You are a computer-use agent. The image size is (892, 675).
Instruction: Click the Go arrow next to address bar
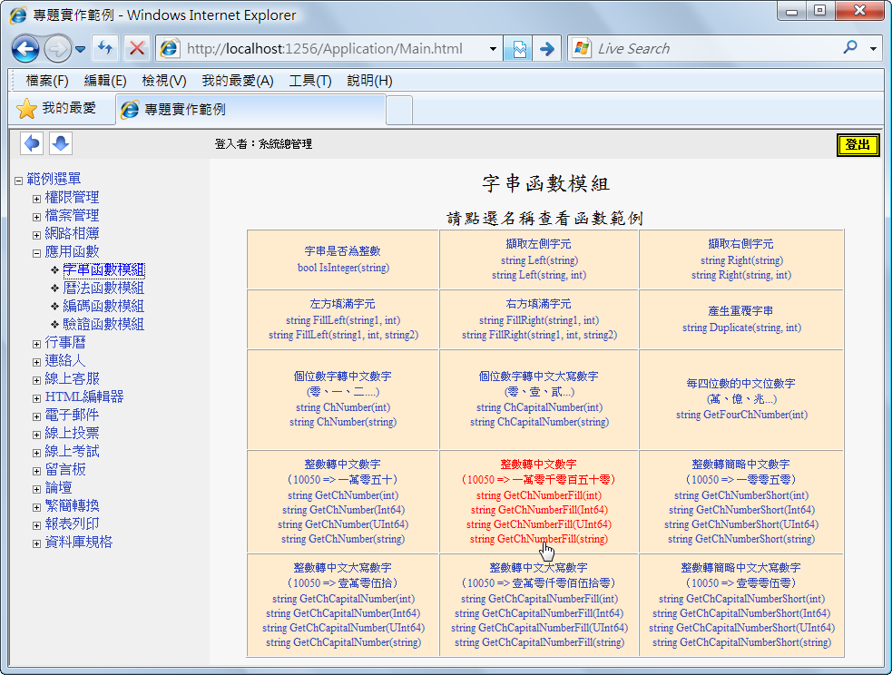point(547,49)
